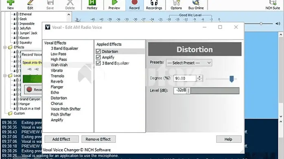Viewport: 284px width, 159px height.
Task: Click the Voxal logo in dialog title
Action: (x=48, y=27)
